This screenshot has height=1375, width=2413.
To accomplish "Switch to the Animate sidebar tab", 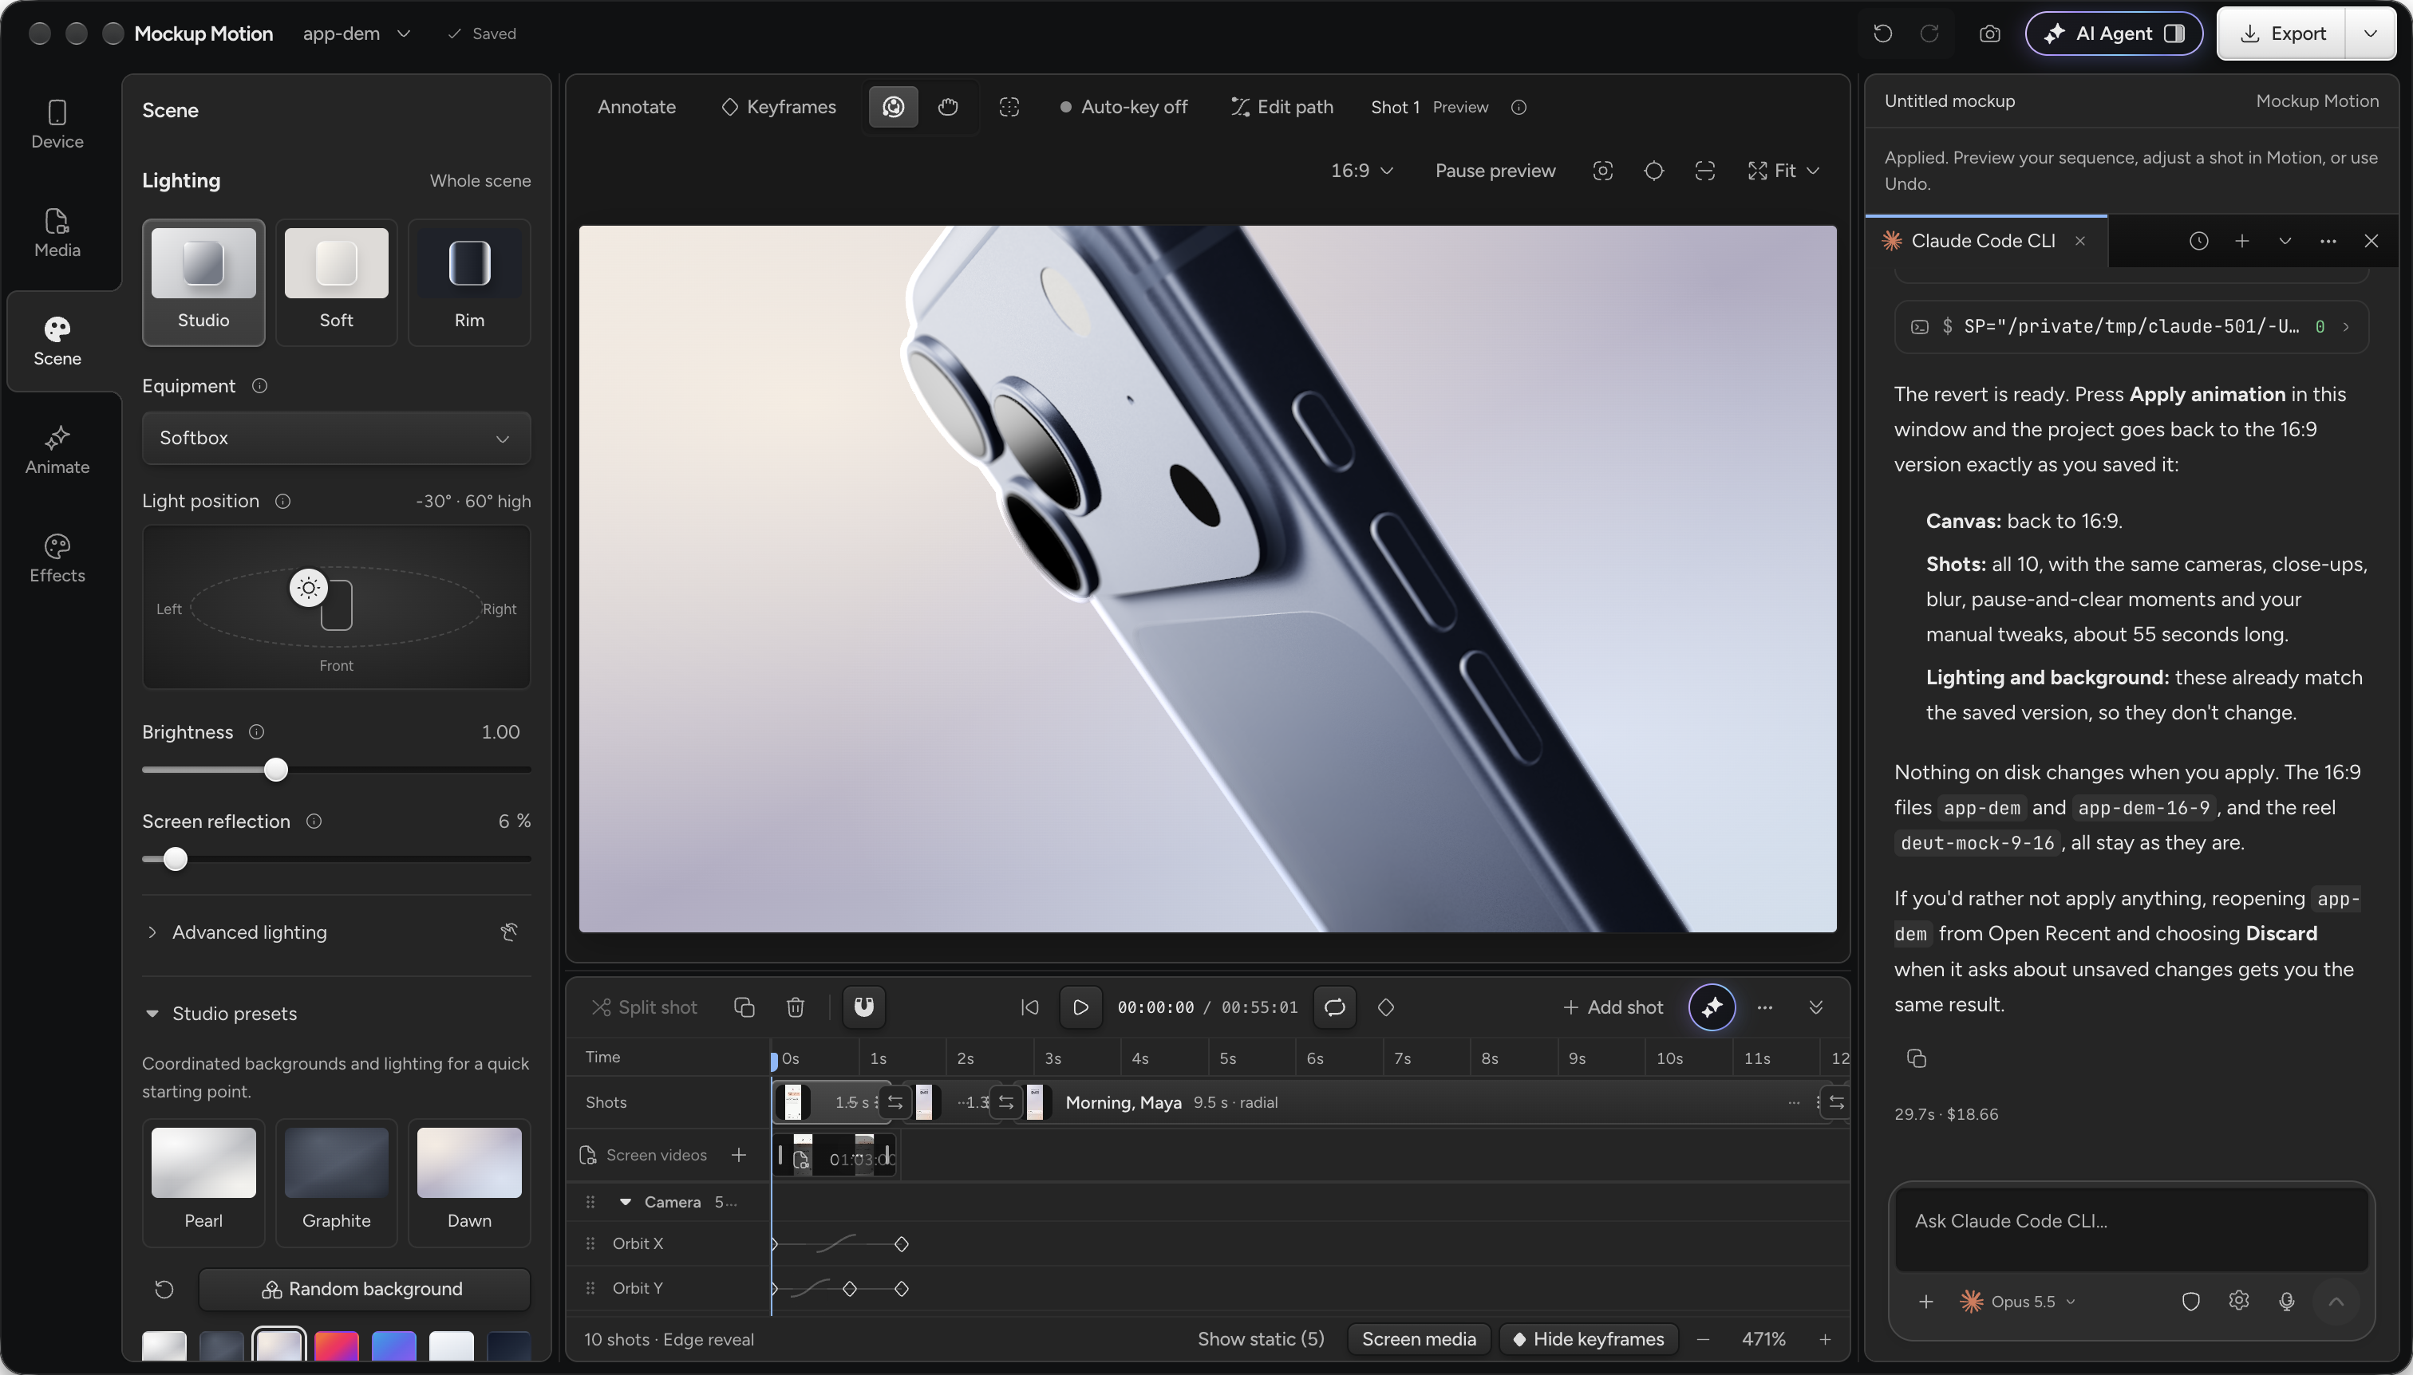I will click(57, 450).
